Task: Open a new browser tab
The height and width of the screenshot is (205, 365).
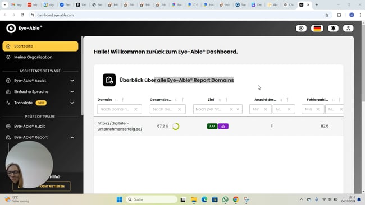Action: (317, 4)
